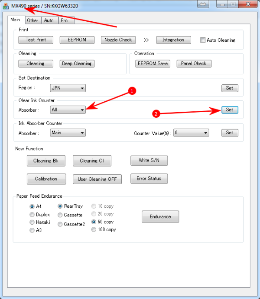Select the Duplex radio button
The image size is (260, 299).
tap(32, 215)
